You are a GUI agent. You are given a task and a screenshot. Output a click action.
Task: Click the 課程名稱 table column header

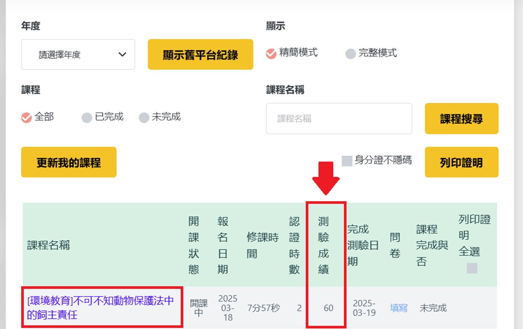(x=49, y=245)
